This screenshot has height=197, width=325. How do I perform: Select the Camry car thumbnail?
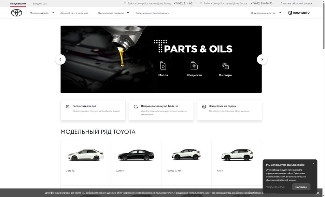pyautogui.click(x=136, y=155)
